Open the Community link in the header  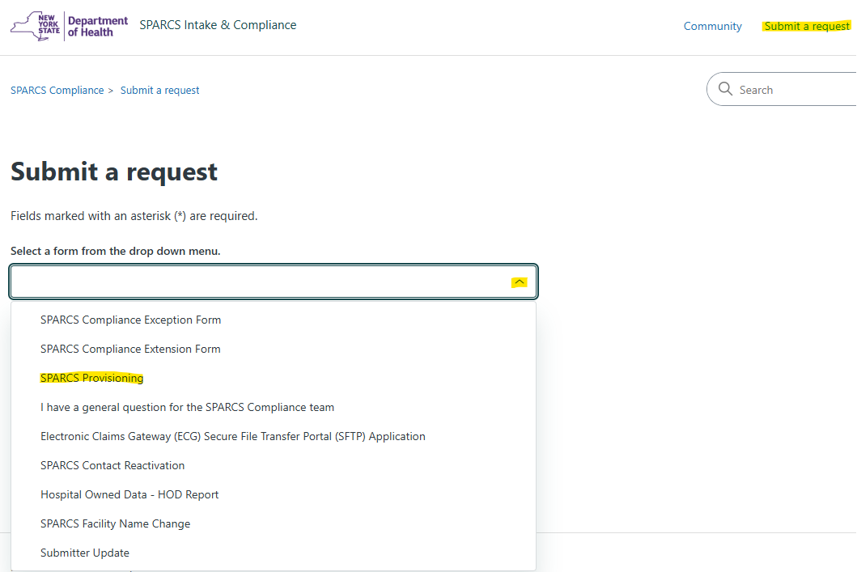(x=713, y=26)
